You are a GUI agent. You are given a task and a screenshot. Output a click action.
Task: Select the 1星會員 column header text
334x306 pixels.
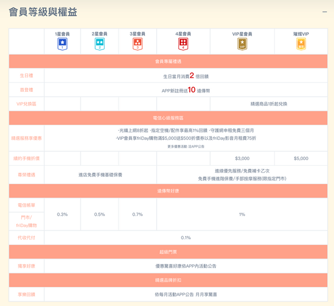(62, 34)
